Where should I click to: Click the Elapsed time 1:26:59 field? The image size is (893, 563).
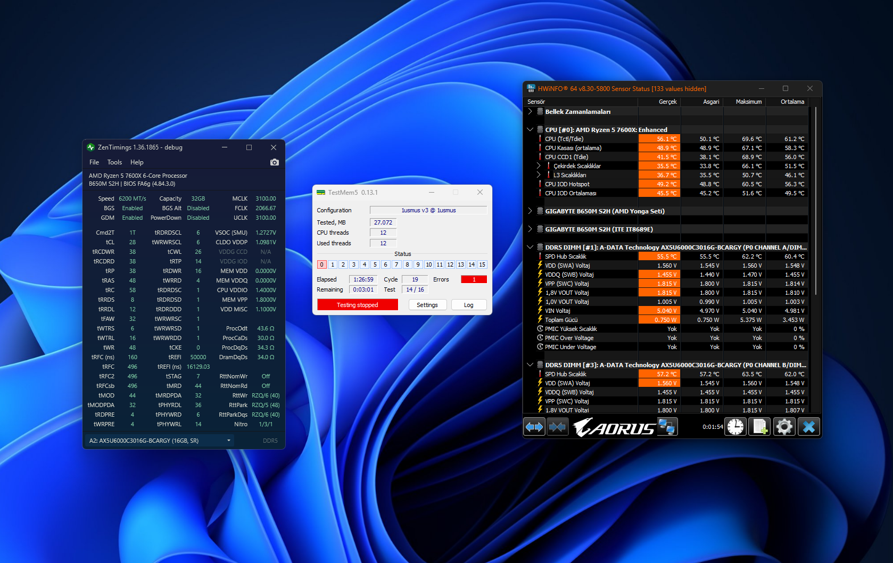(x=363, y=279)
